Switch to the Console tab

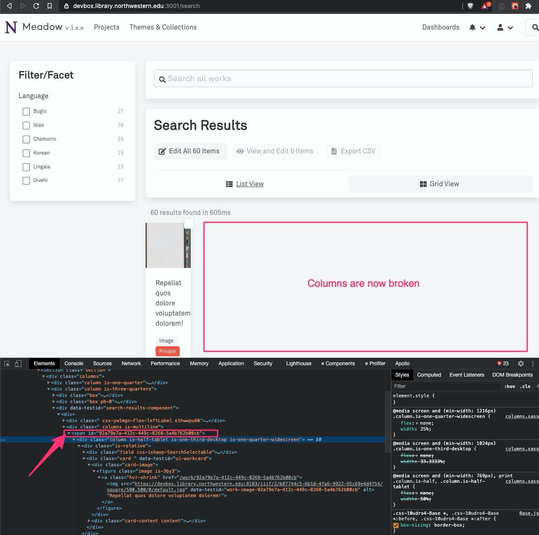[x=74, y=364]
